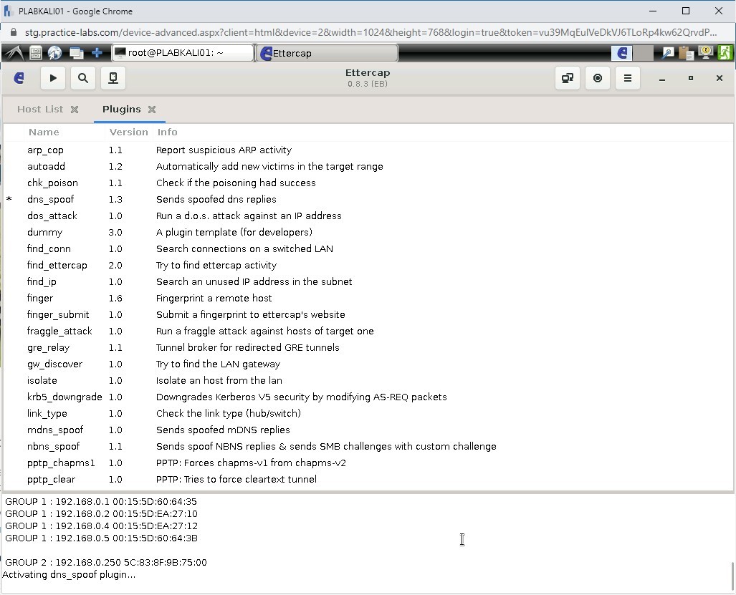Stop MITM attacks using the target icon
736x595 pixels.
pos(597,78)
